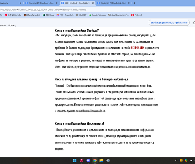195x164 pixels.
Task: Click the line starting with Полицай - Smith
Action: click(103, 86)
